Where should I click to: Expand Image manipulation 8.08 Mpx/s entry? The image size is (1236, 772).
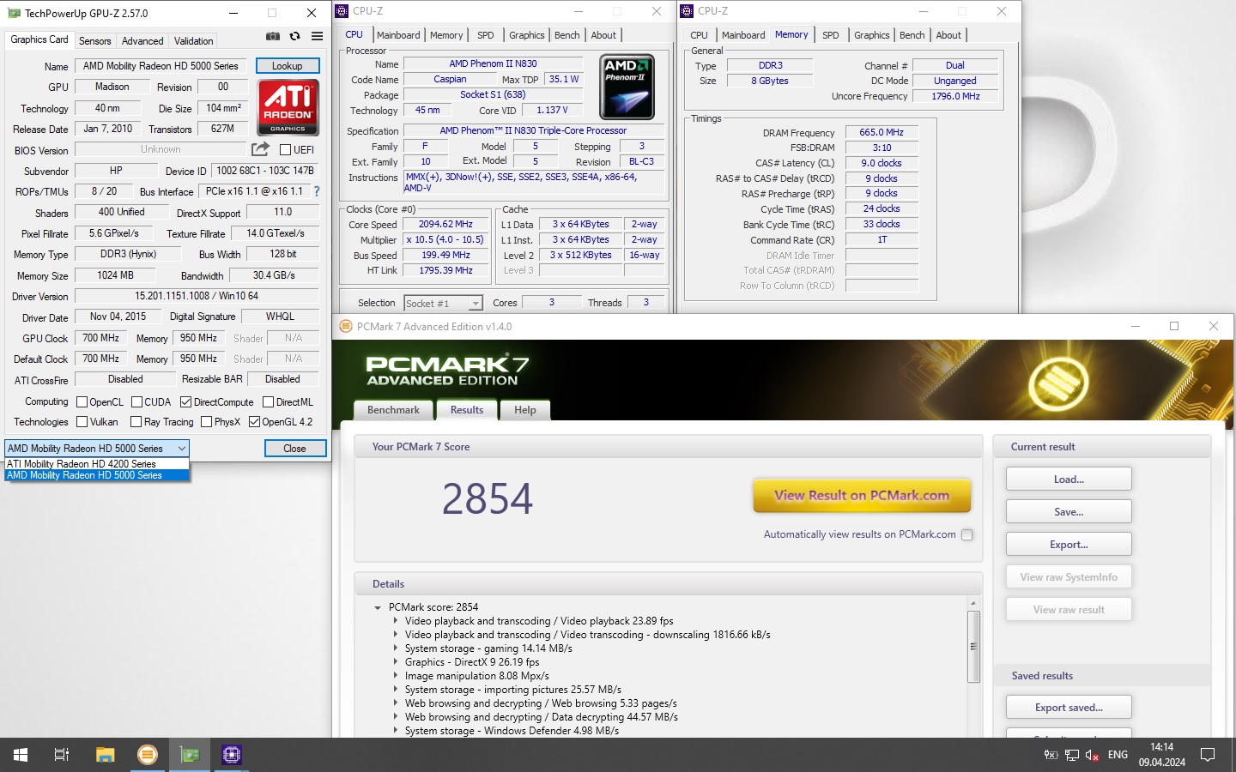(x=395, y=676)
